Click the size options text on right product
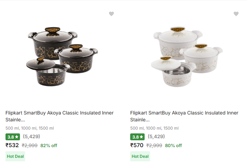This screenshot has height=164, width=247. (x=154, y=128)
